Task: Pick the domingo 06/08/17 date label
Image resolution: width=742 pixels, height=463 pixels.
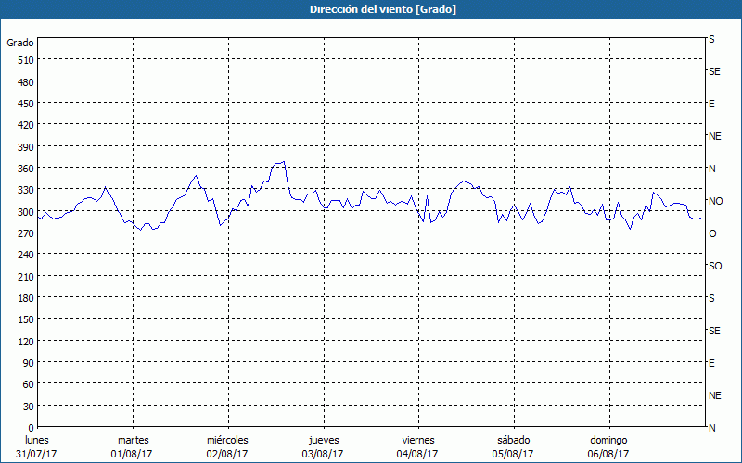Action: (608, 446)
